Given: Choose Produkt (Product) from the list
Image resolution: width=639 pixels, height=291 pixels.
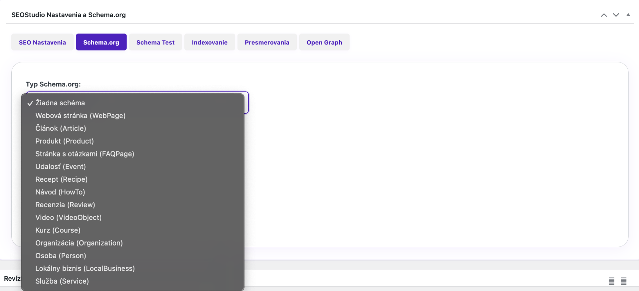Looking at the screenshot, I should (x=65, y=141).
